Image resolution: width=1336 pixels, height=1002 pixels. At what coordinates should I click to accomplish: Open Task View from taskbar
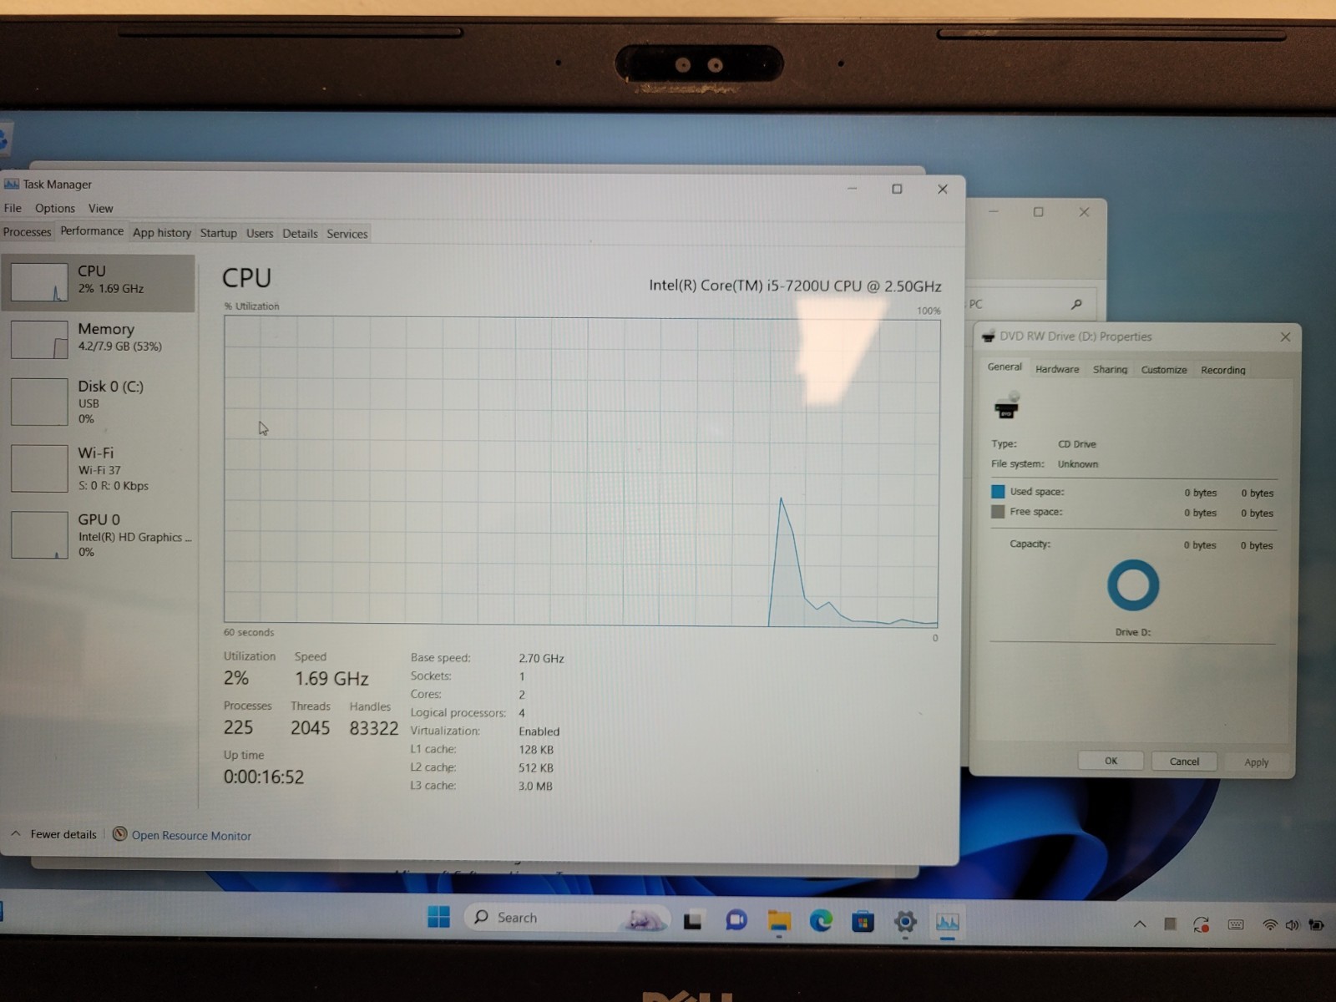pyautogui.click(x=692, y=921)
